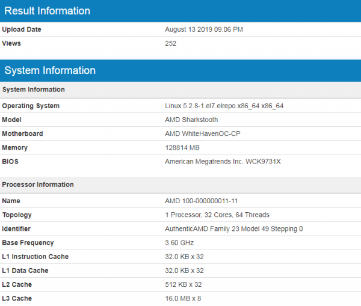Click the Views count 252
Viewport: 361px width, 306px height.
171,43
